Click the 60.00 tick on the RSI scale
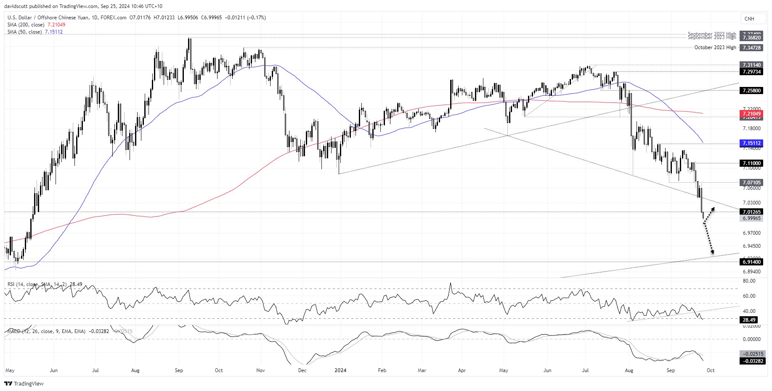Screen dimensions: 772x391 click(749, 296)
